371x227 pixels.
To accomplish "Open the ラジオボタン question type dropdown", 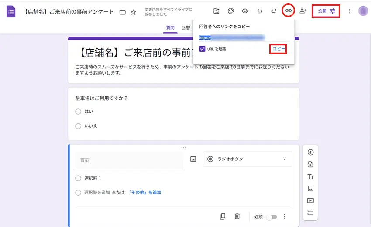I will click(247, 159).
